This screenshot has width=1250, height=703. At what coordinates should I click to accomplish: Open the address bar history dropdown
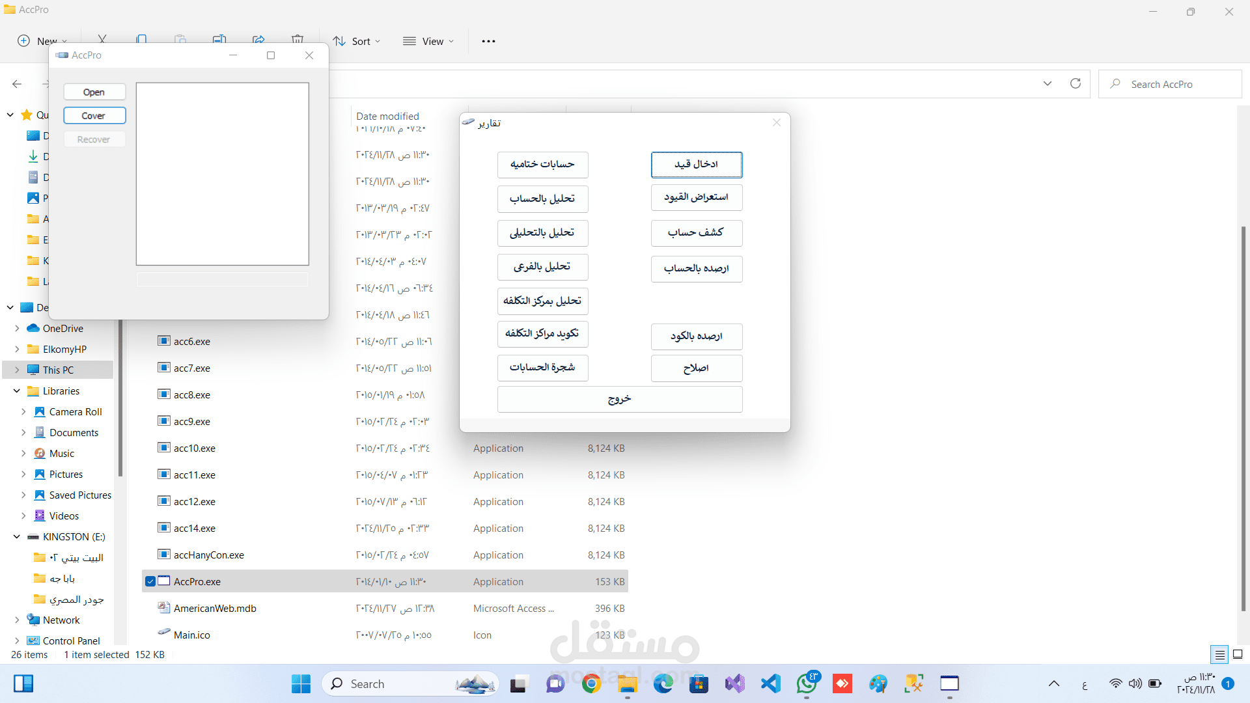[x=1048, y=83]
